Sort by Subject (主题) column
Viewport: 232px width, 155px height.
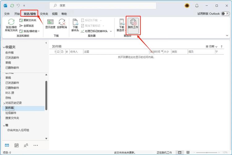tap(87, 52)
